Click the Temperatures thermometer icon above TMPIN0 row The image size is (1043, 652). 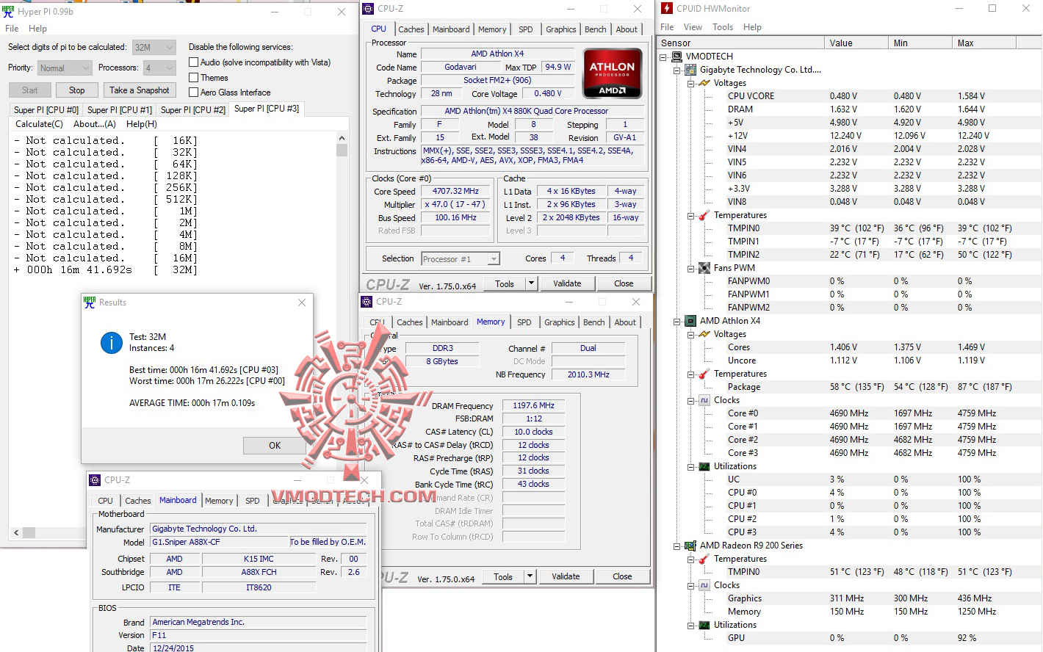pyautogui.click(x=704, y=215)
